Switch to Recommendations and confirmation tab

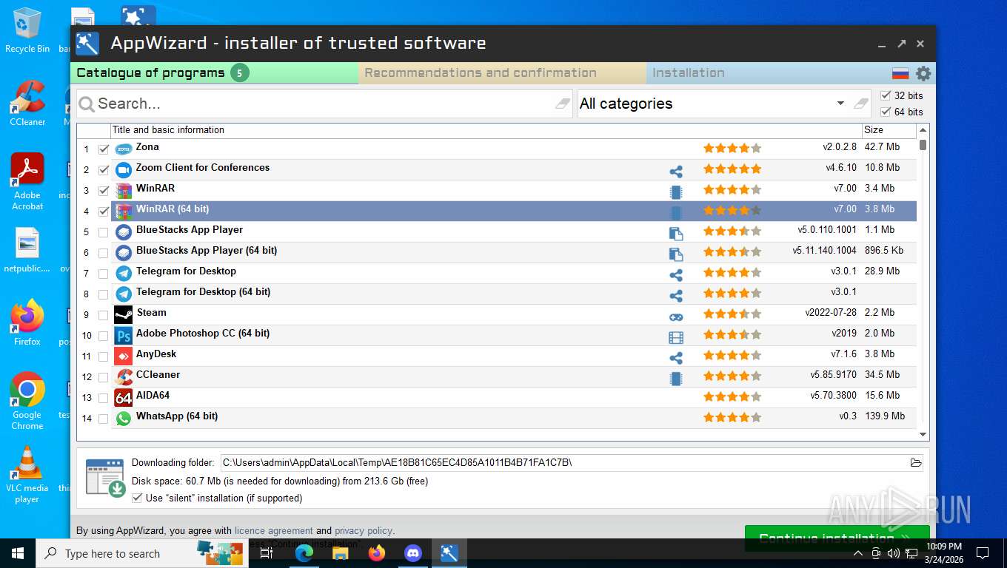point(503,72)
